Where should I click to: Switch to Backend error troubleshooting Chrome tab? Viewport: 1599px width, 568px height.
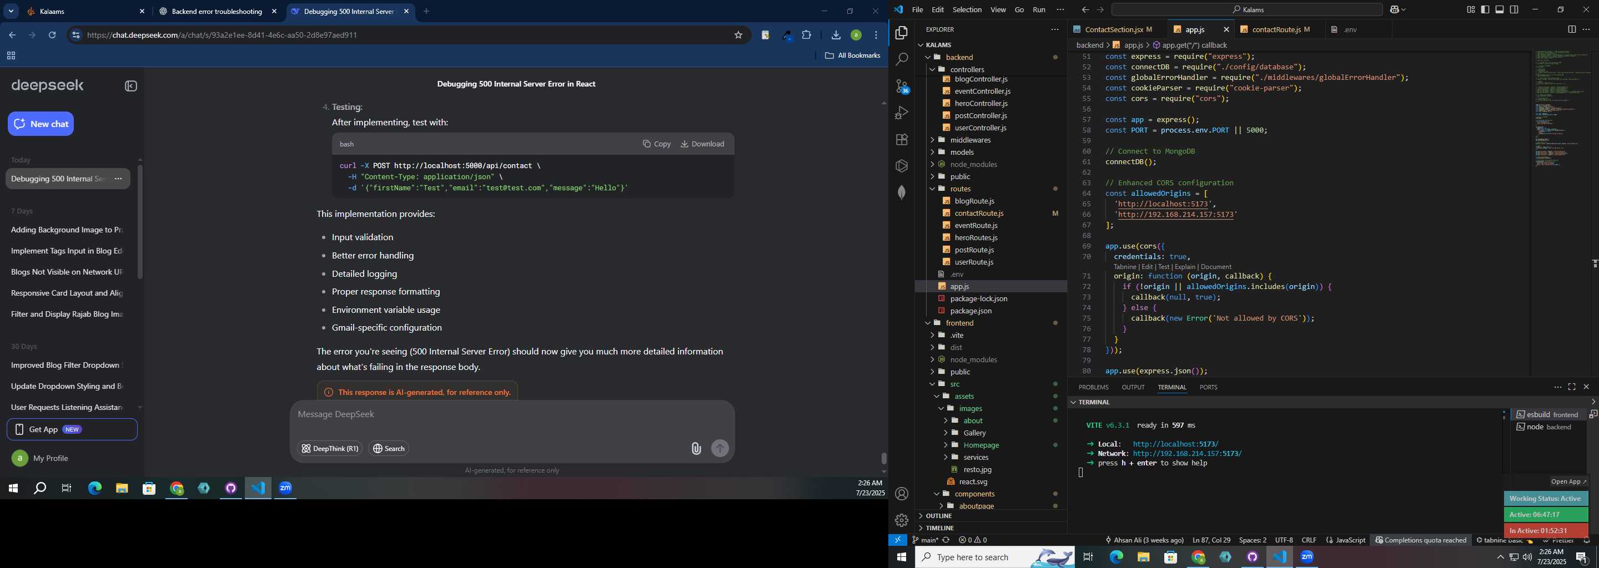point(217,11)
